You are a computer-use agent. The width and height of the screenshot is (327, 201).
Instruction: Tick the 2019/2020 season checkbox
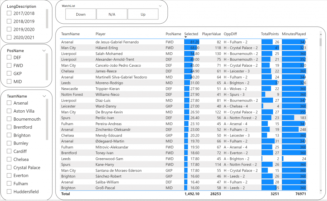click(x=9, y=29)
